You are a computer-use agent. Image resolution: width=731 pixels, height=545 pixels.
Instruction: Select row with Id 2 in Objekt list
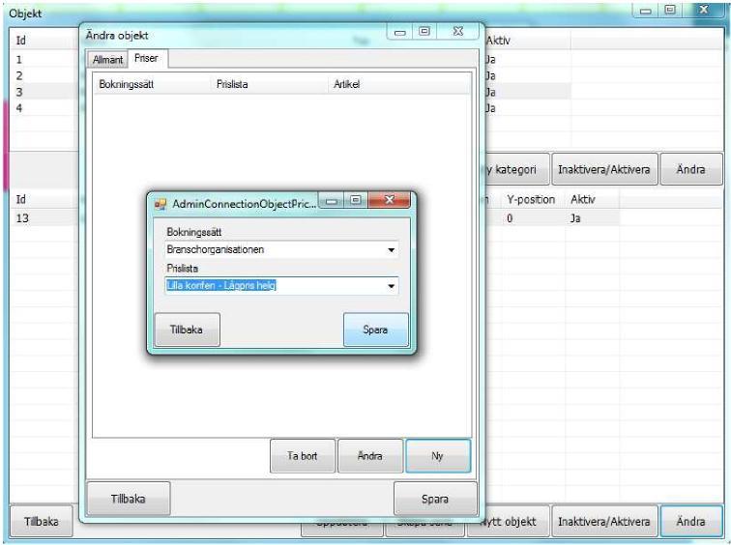[44, 75]
